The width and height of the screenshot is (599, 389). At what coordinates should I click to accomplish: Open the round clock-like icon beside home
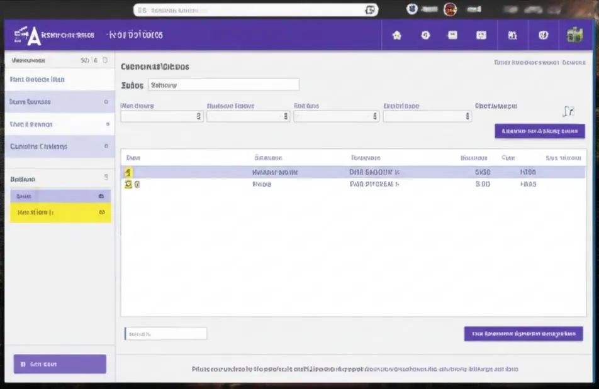click(425, 35)
